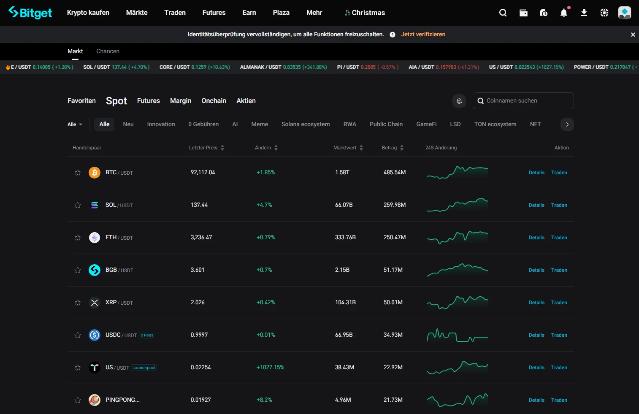Focus the Coinnamen suchen search field
639x414 pixels.
click(523, 101)
